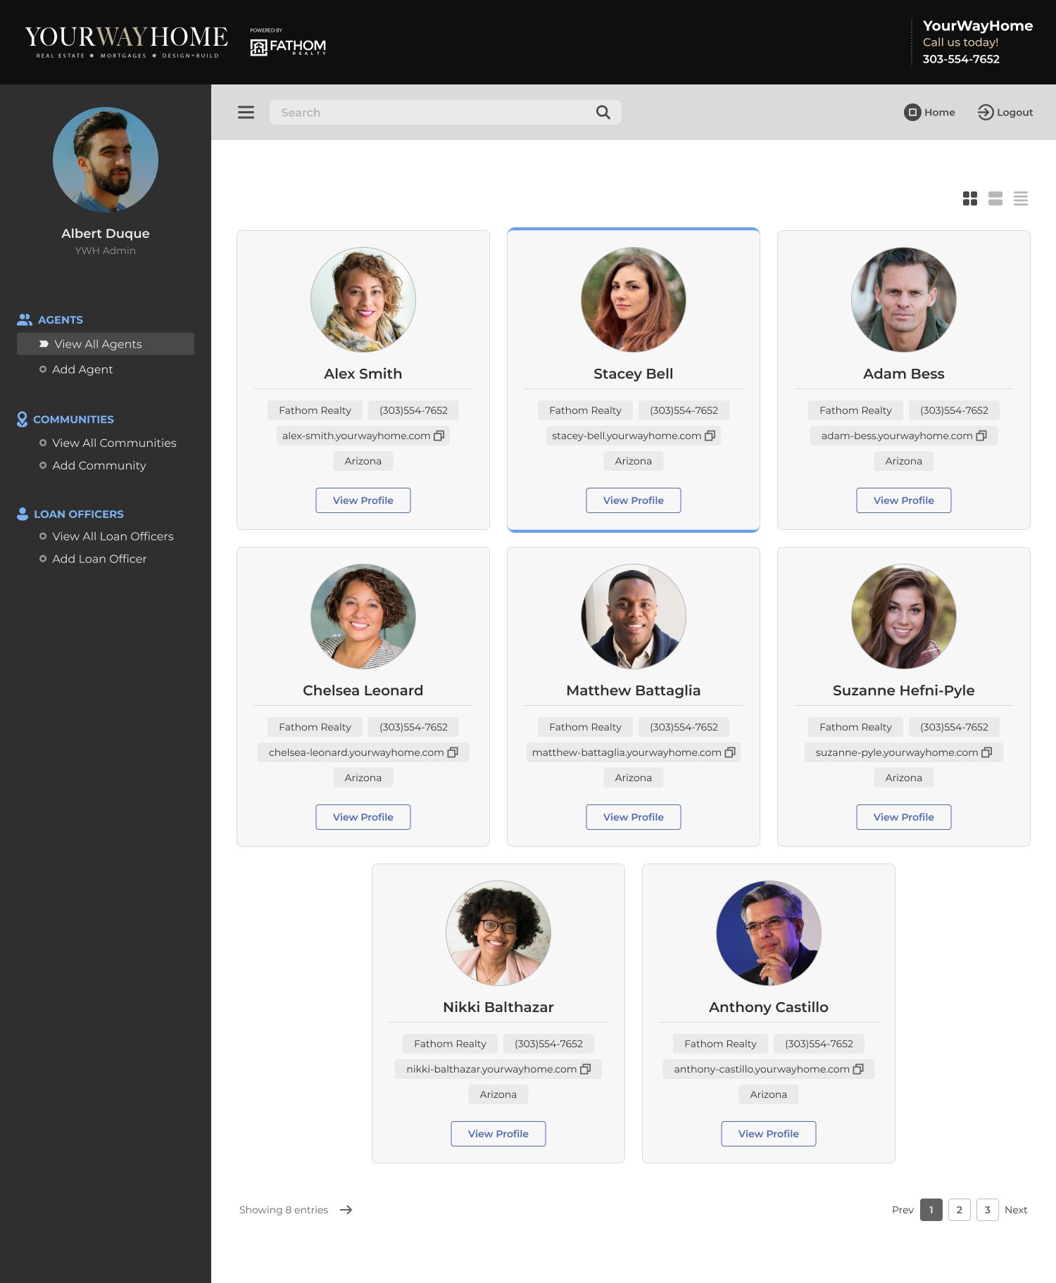The image size is (1056, 1283).
Task: Click arrow next to Showing 8 entries
Action: tap(346, 1210)
